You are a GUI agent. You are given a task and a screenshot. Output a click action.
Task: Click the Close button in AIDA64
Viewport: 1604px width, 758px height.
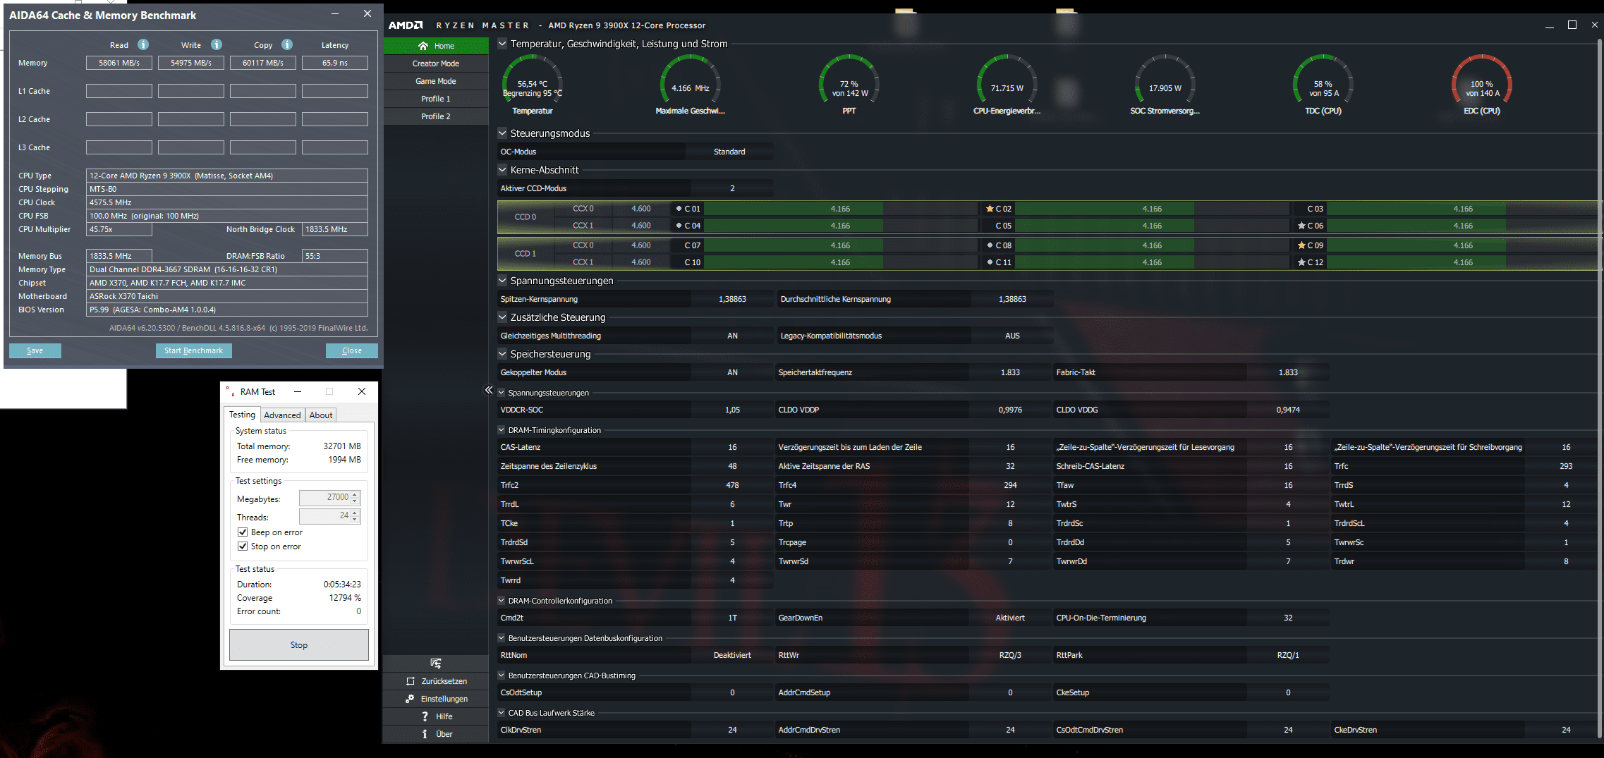pyautogui.click(x=352, y=350)
